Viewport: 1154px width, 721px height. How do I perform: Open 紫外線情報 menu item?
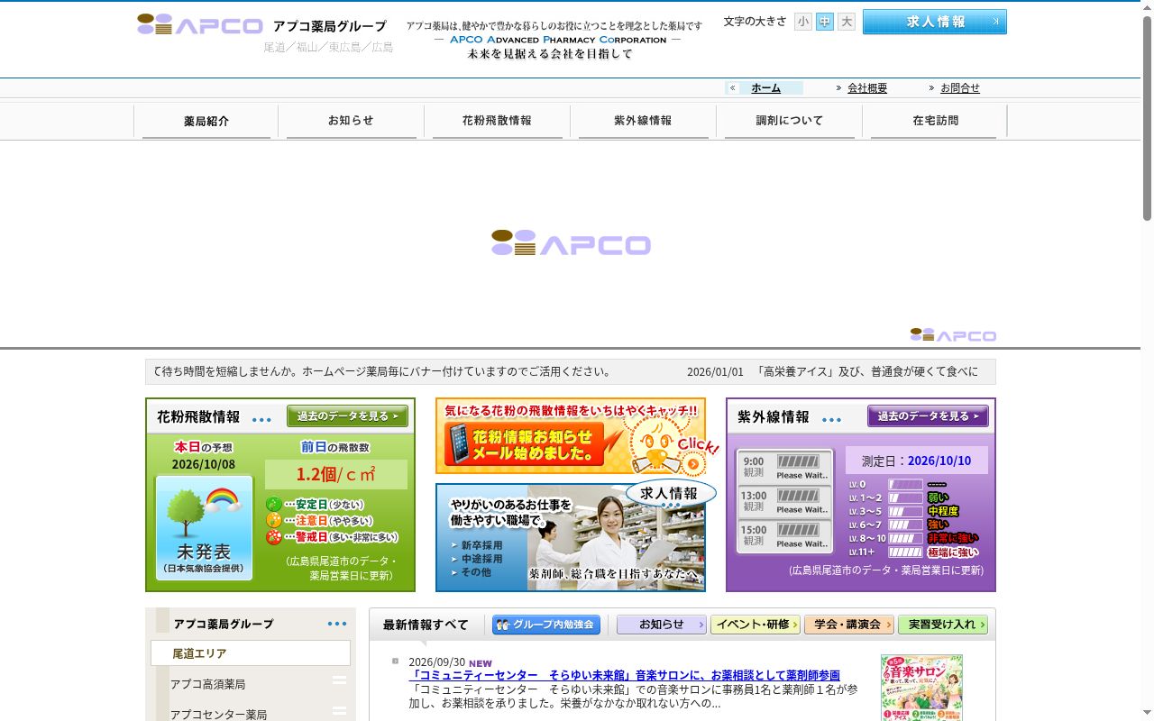pos(643,121)
